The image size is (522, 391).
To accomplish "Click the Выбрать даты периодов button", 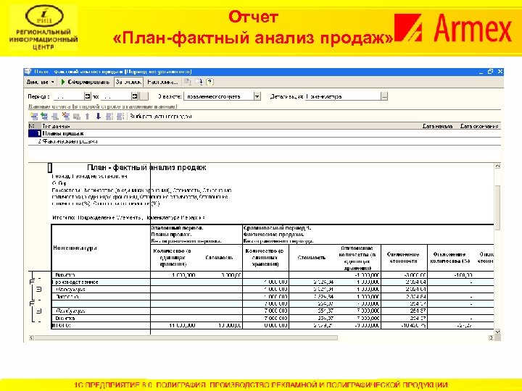I will (x=161, y=117).
